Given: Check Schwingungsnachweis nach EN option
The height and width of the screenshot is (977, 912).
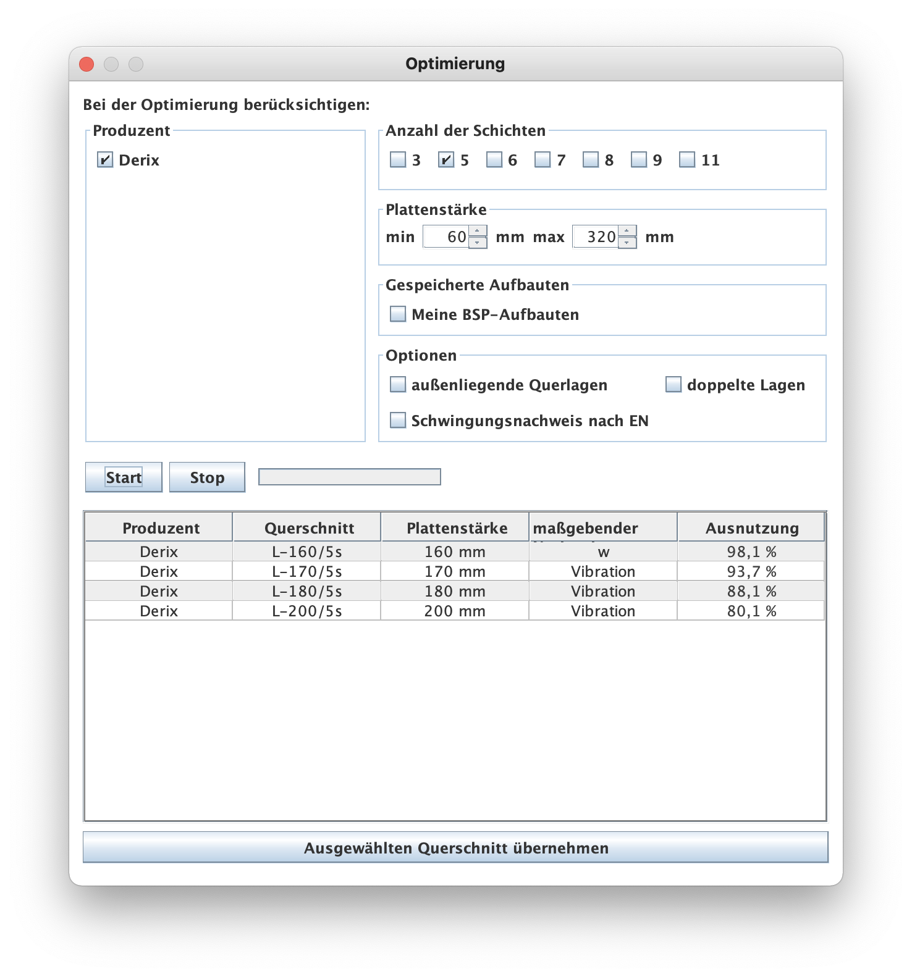Looking at the screenshot, I should pos(398,421).
